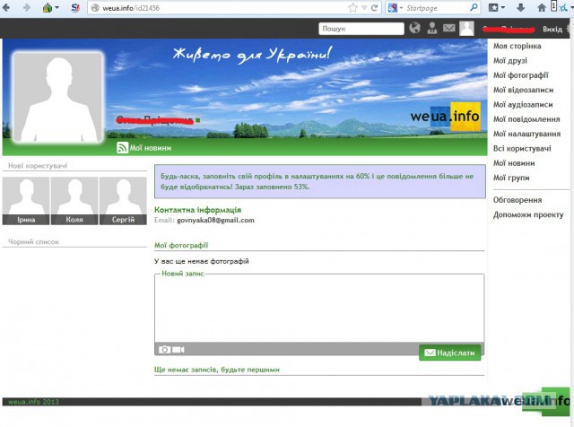The height and width of the screenshot is (427, 574).
Task: Open the friends person icon in the header
Action: (x=432, y=28)
